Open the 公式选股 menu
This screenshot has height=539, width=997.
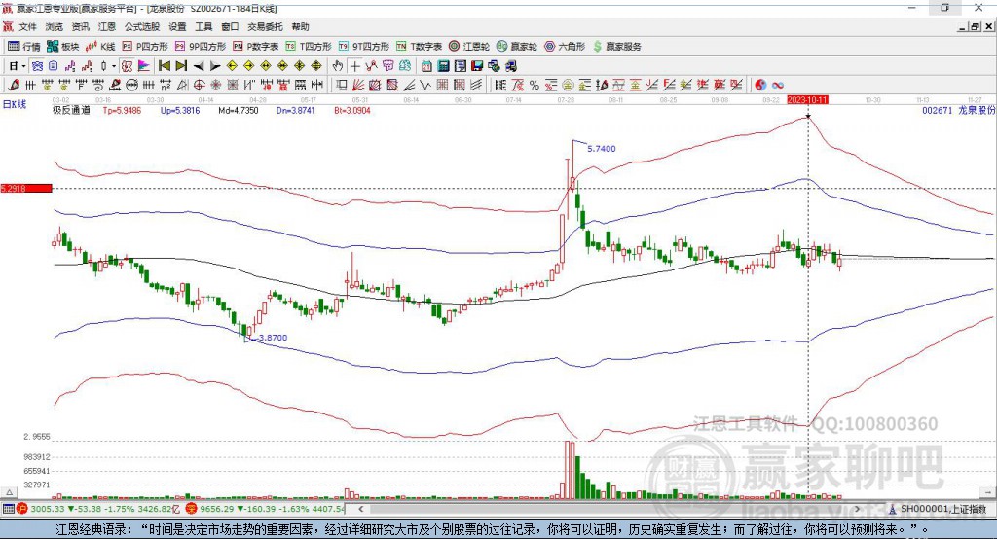[142, 26]
